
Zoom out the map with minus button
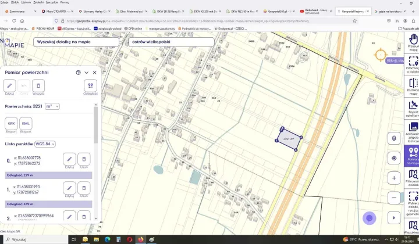point(394,198)
